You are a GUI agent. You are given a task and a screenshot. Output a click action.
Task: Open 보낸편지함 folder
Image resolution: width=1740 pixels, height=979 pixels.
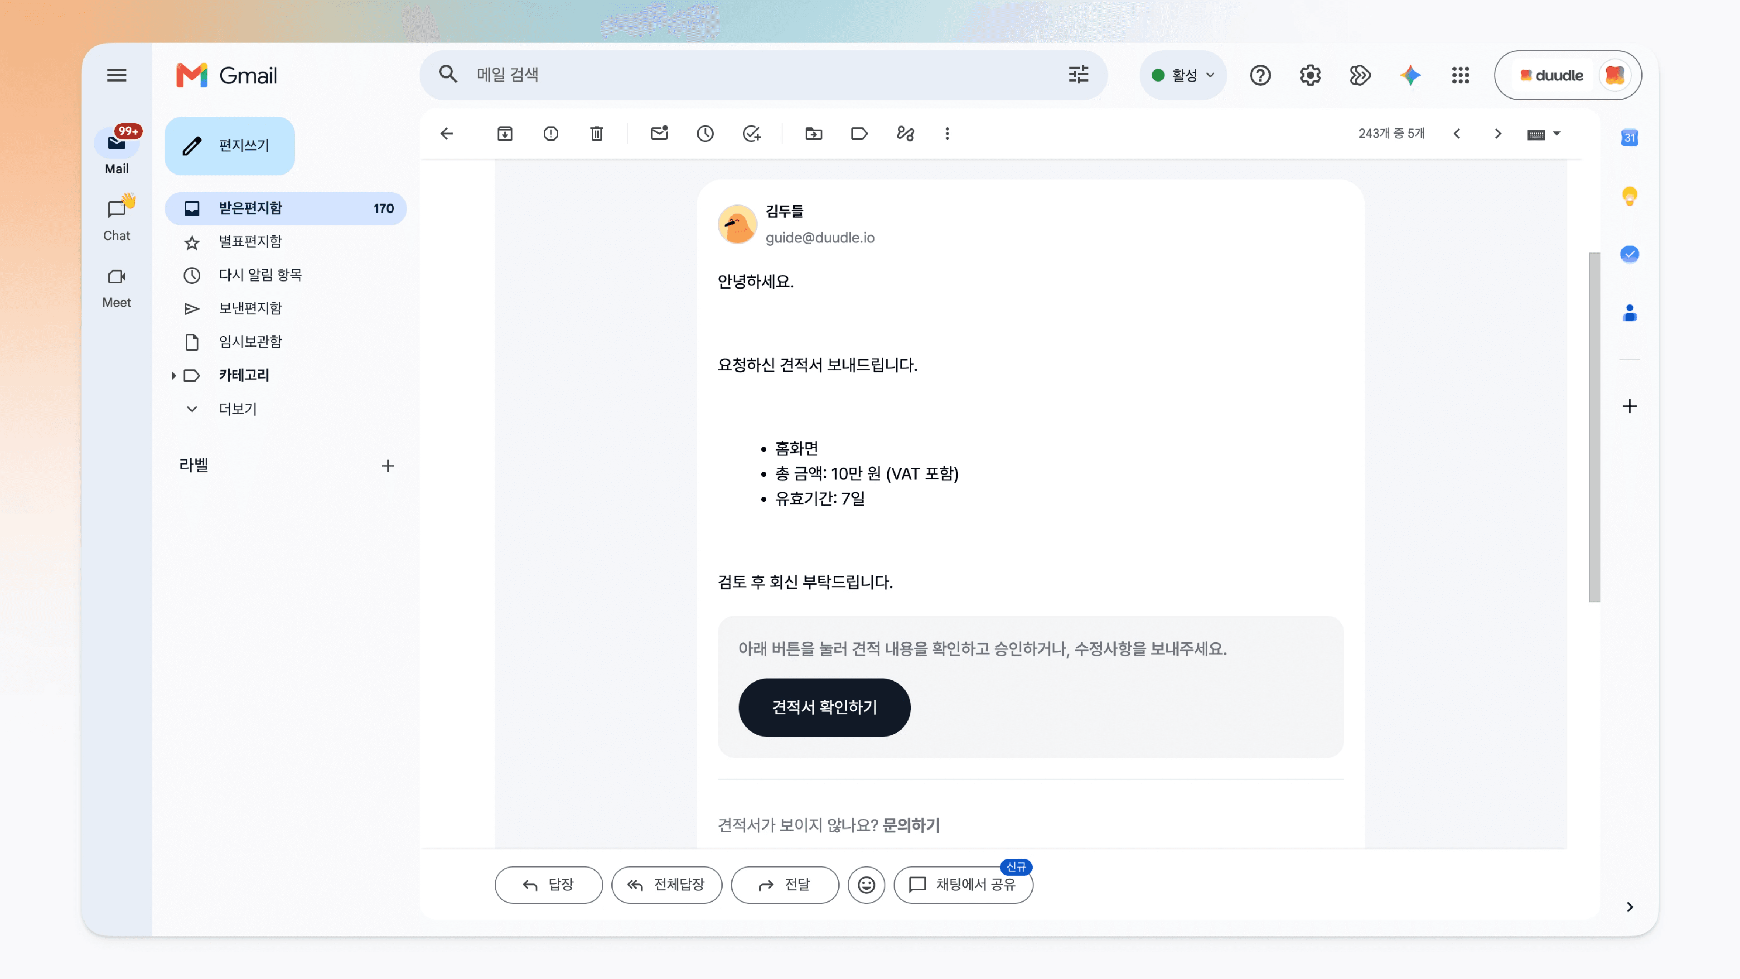pos(286,308)
